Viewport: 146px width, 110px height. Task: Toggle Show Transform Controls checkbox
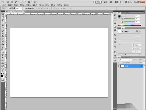(x=25, y=8)
